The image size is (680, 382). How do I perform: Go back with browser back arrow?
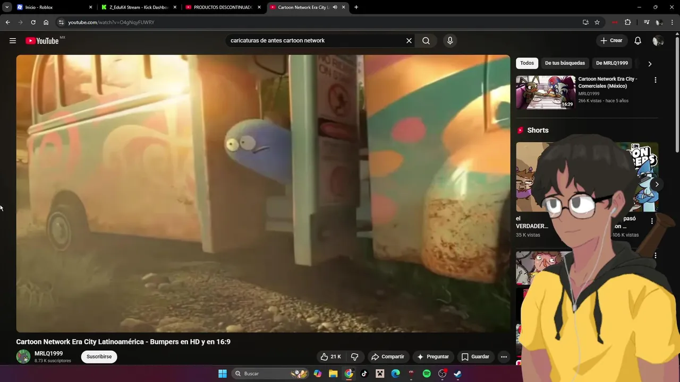click(x=7, y=22)
